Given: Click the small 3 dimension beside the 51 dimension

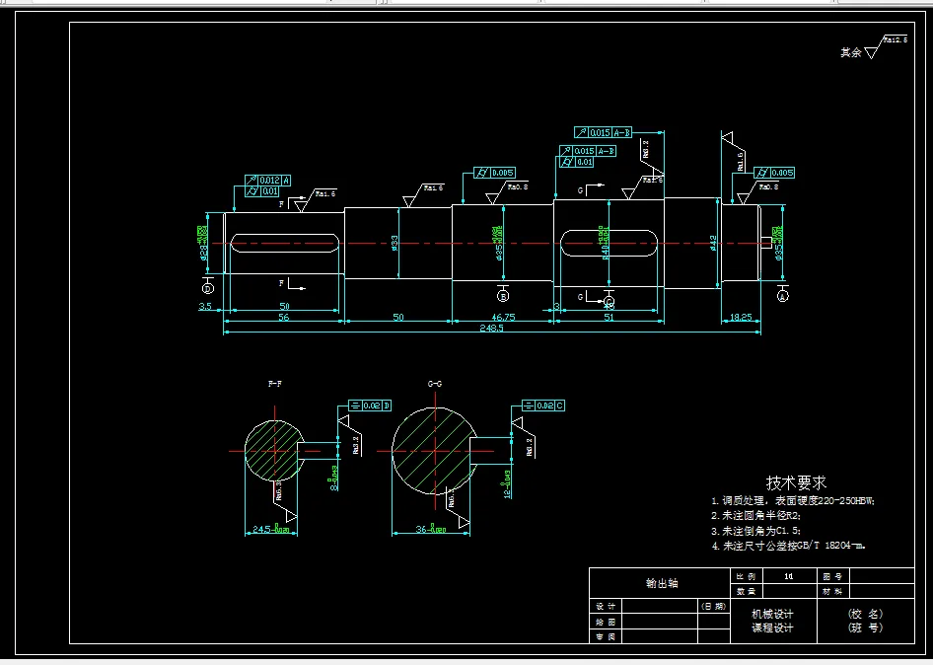Looking at the screenshot, I should pos(556,307).
